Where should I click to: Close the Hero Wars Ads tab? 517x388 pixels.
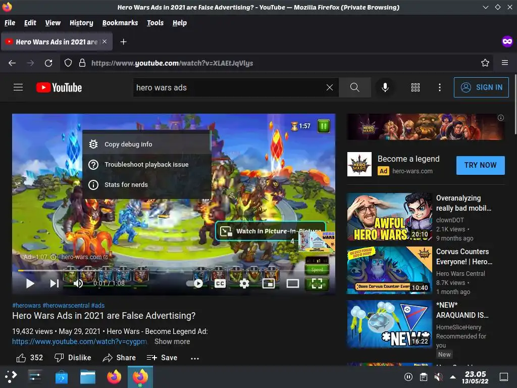click(x=105, y=41)
